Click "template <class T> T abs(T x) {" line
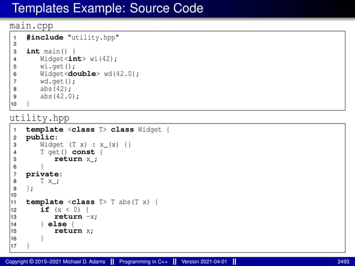The height and width of the screenshot is (266, 355). [x=92, y=201]
